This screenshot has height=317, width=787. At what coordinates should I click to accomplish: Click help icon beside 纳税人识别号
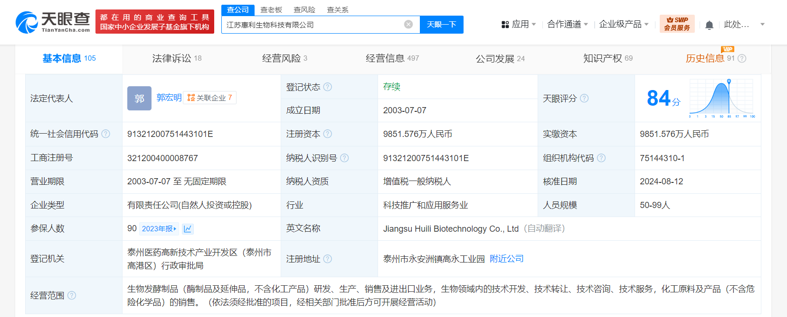coord(344,158)
